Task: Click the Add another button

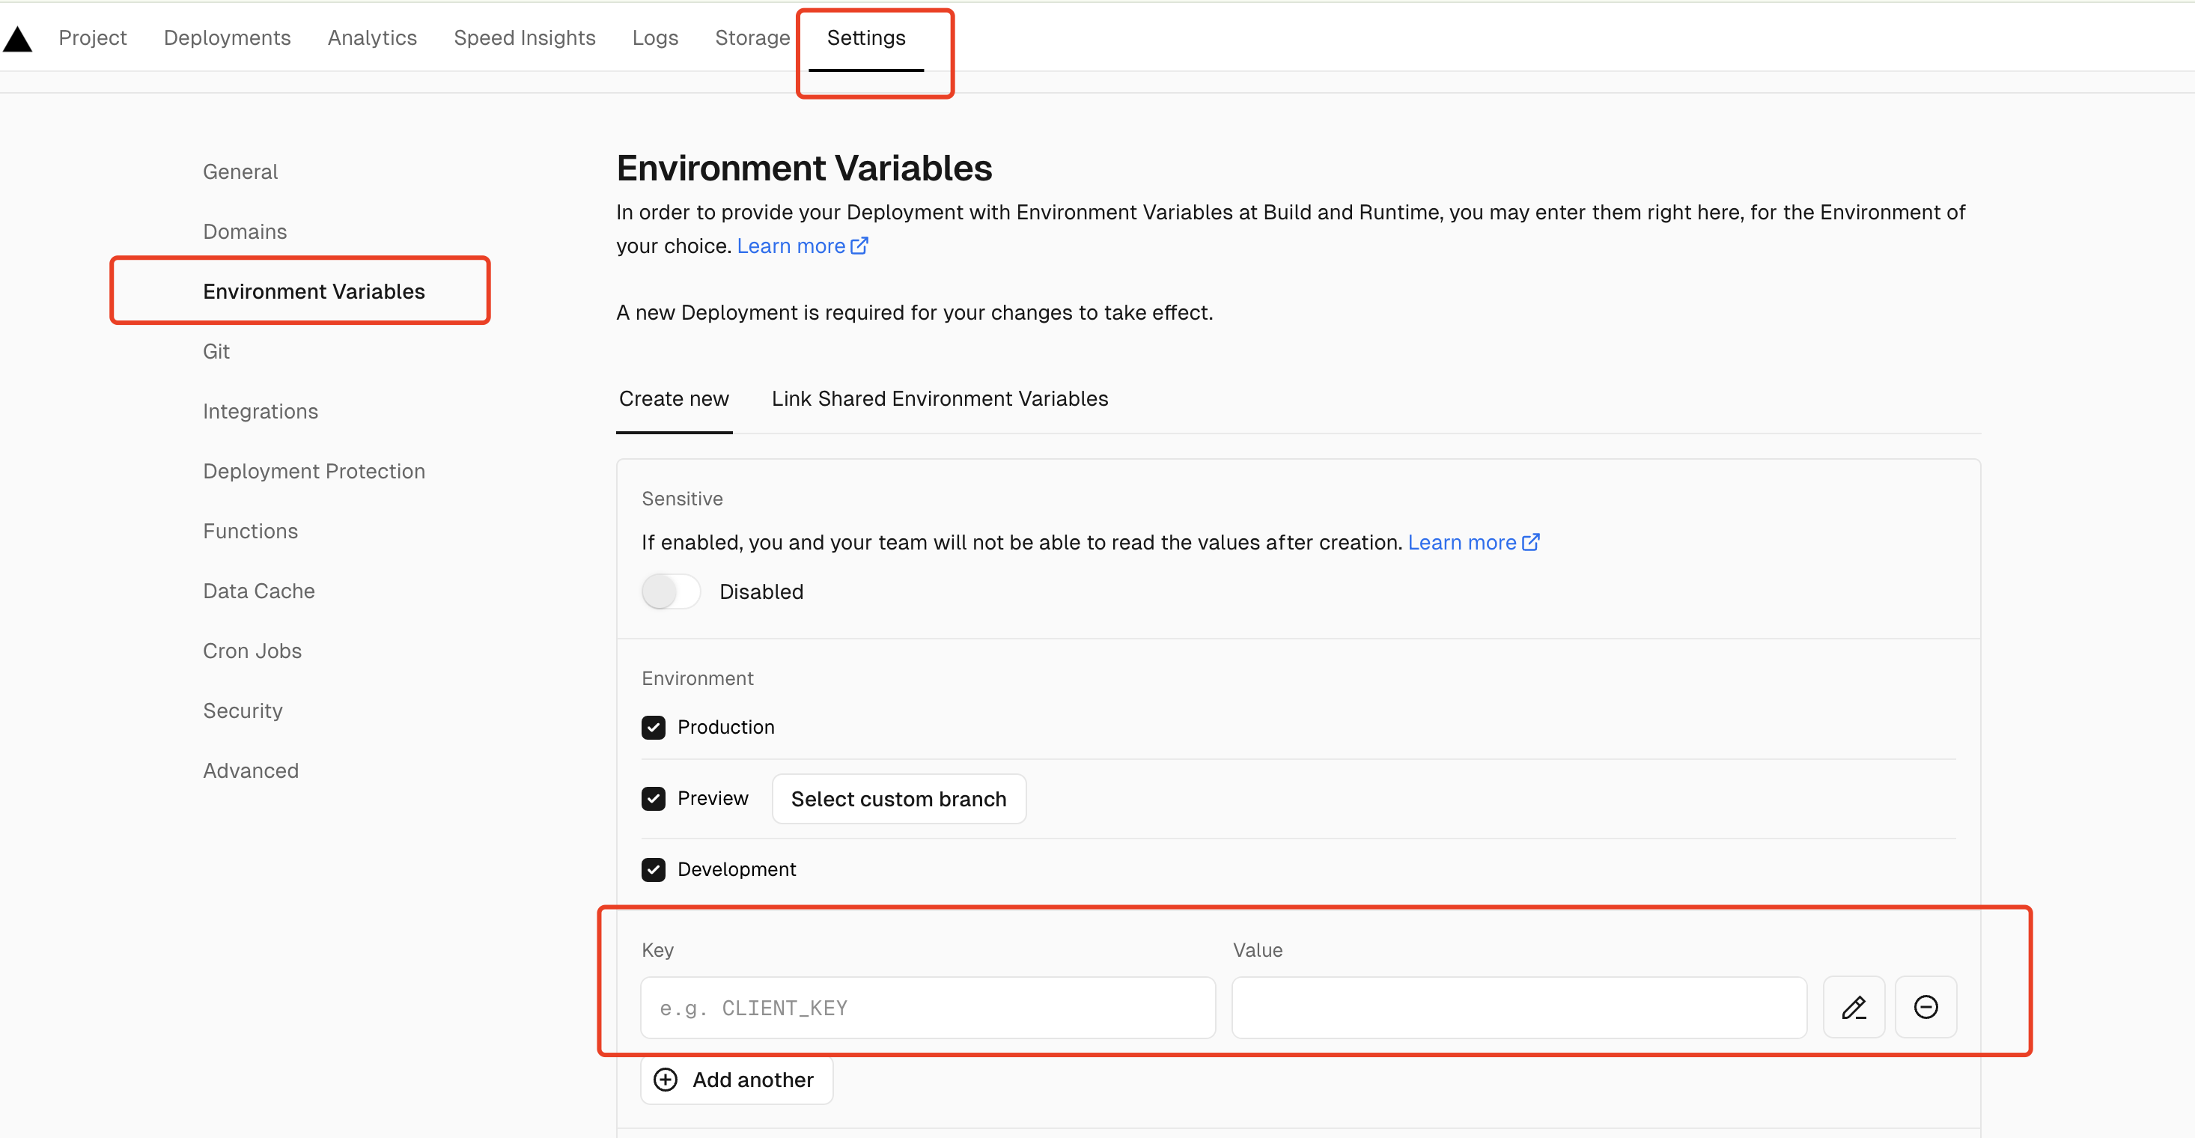Action: coord(736,1079)
